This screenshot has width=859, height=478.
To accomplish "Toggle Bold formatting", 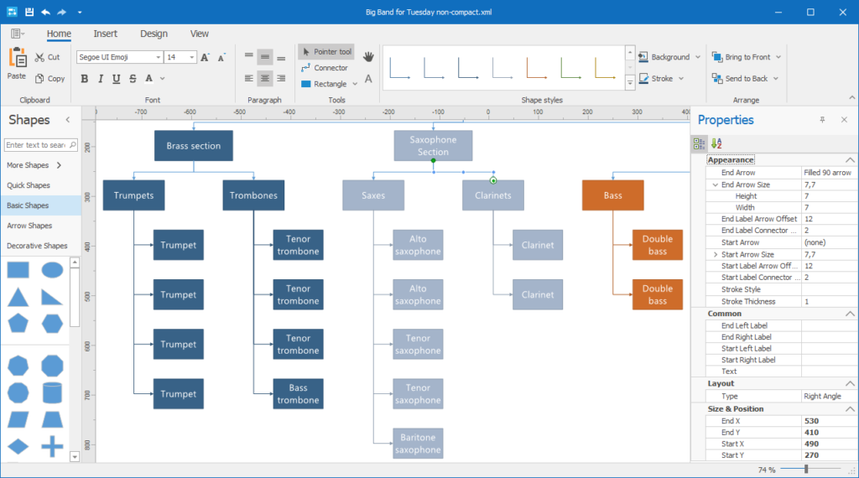I will coord(85,79).
